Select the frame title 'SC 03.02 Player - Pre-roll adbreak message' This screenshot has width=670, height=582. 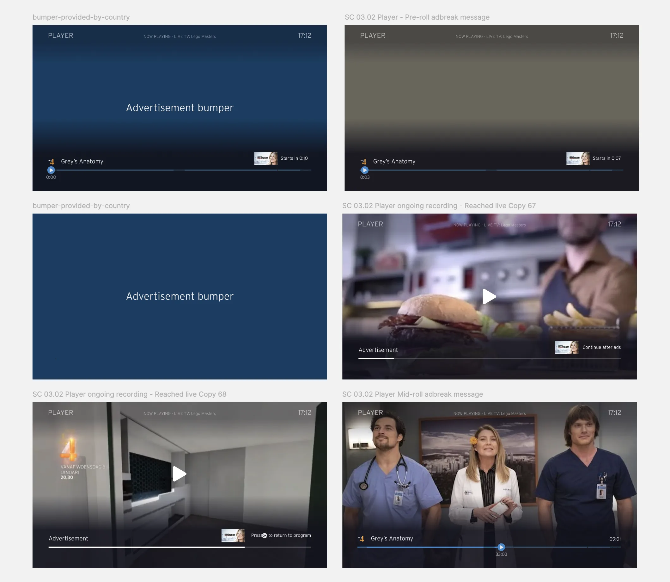pyautogui.click(x=417, y=17)
